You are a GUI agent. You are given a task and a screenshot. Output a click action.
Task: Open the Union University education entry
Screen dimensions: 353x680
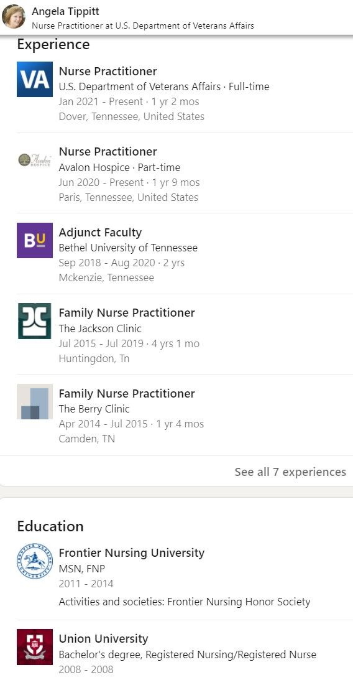tap(104, 639)
